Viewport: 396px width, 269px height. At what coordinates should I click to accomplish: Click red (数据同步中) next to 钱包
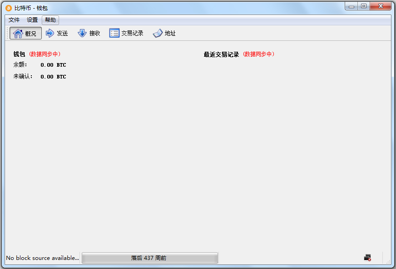click(45, 54)
